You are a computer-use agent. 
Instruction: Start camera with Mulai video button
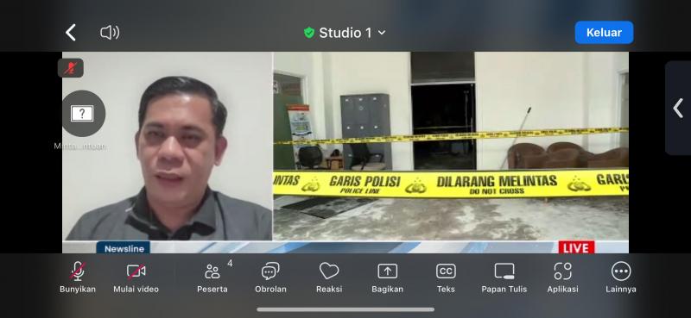coord(136,278)
